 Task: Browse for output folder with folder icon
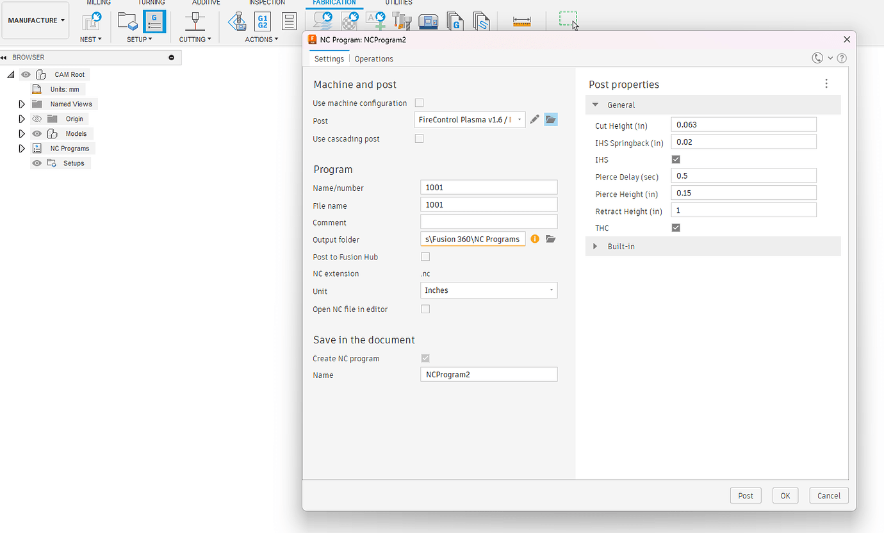[x=550, y=239]
